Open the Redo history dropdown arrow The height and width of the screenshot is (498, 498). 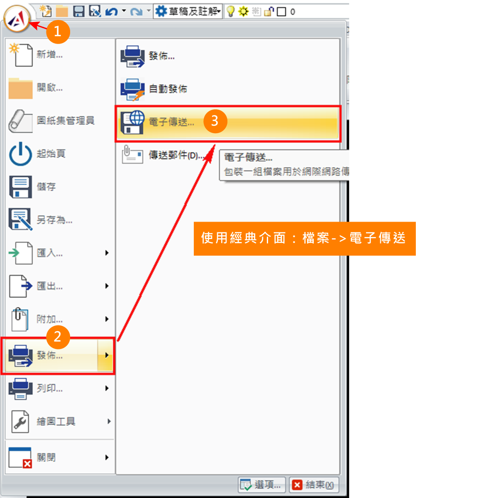[x=149, y=11]
